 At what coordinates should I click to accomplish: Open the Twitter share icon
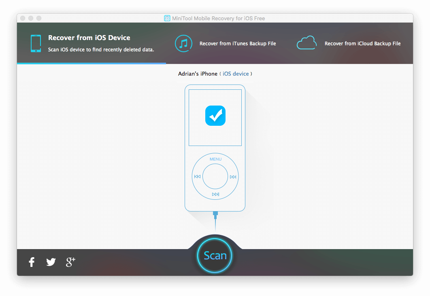tap(51, 262)
